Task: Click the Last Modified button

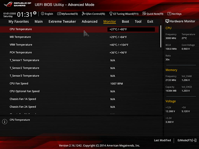Action: pos(163,140)
